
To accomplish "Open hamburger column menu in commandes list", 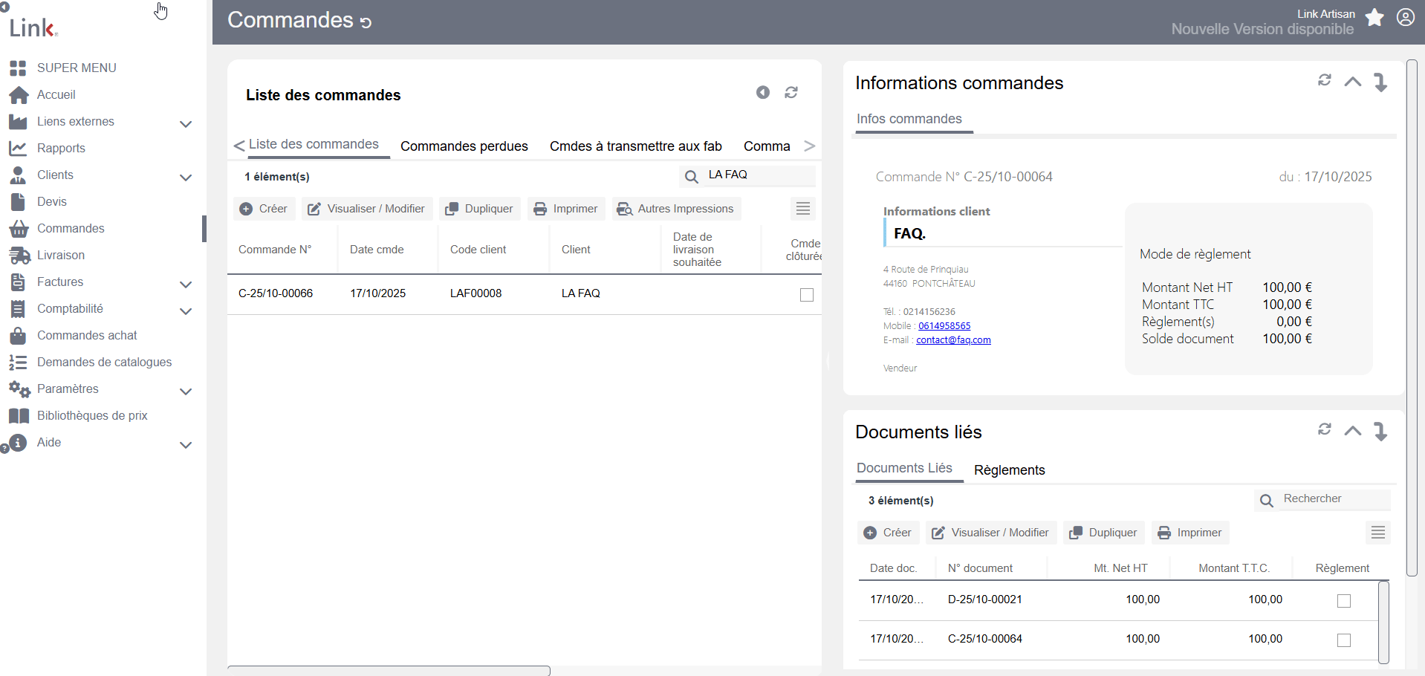I will click(803, 209).
